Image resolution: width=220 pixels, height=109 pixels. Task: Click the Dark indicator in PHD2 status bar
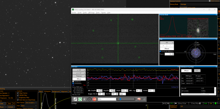(206, 103)
